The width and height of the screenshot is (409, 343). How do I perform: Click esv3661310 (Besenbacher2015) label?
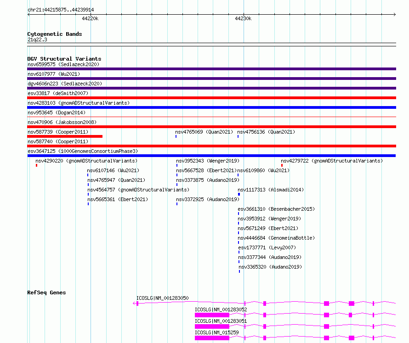pos(276,209)
